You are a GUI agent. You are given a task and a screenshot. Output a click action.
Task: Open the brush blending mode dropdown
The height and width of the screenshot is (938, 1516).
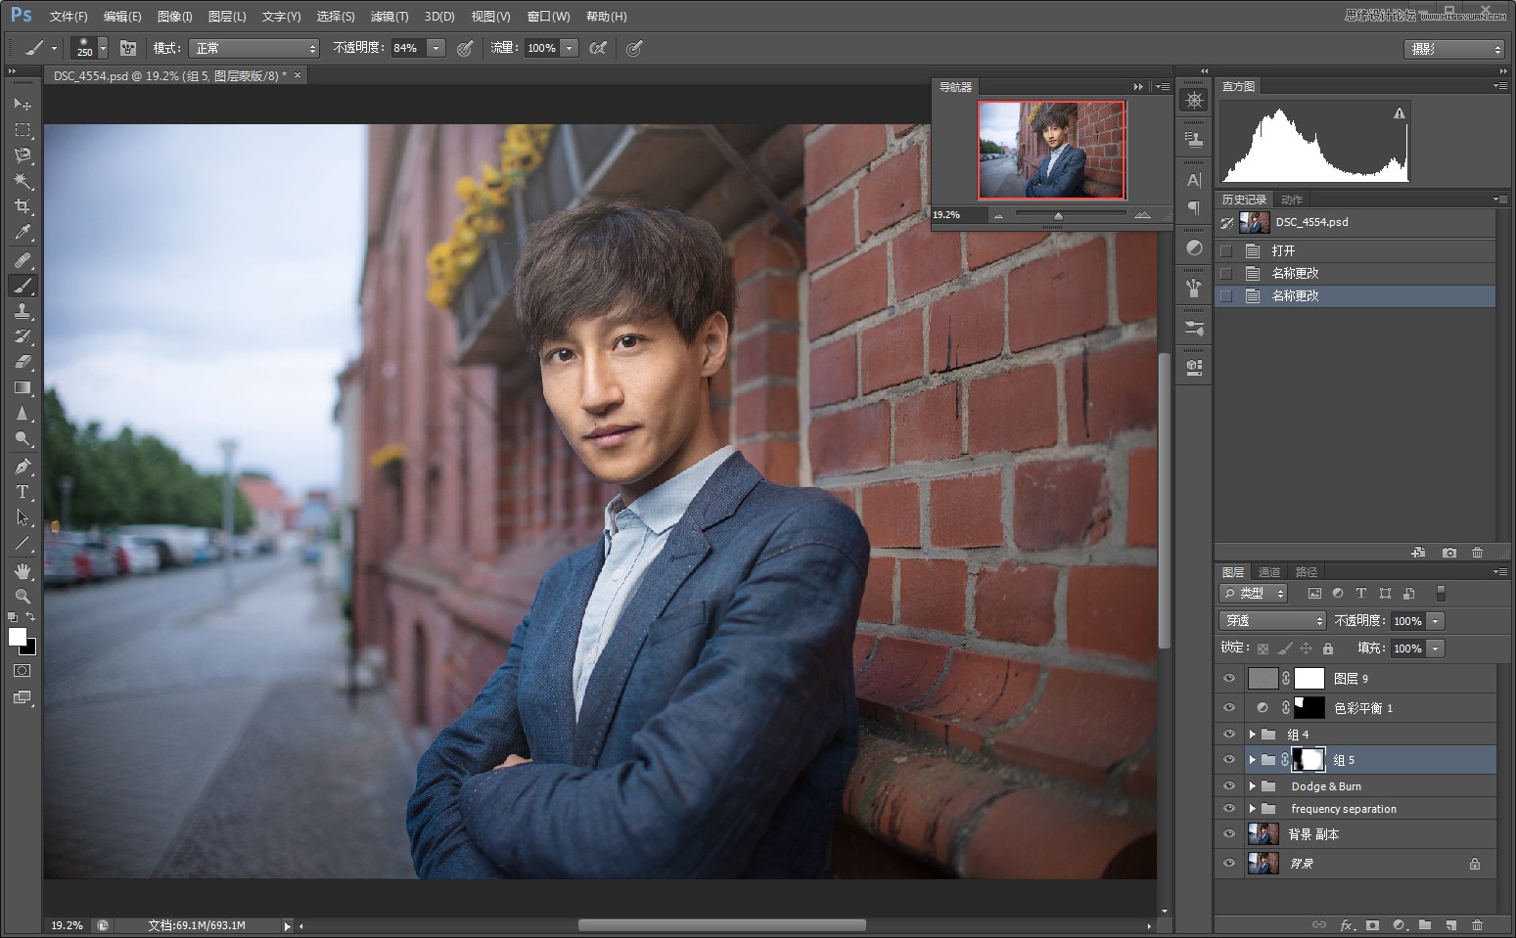click(253, 47)
